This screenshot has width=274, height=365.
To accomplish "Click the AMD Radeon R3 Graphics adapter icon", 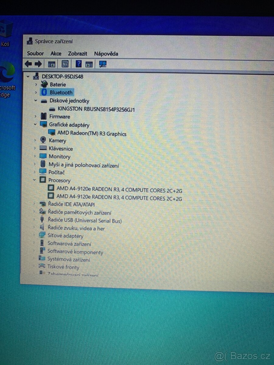I will point(52,132).
